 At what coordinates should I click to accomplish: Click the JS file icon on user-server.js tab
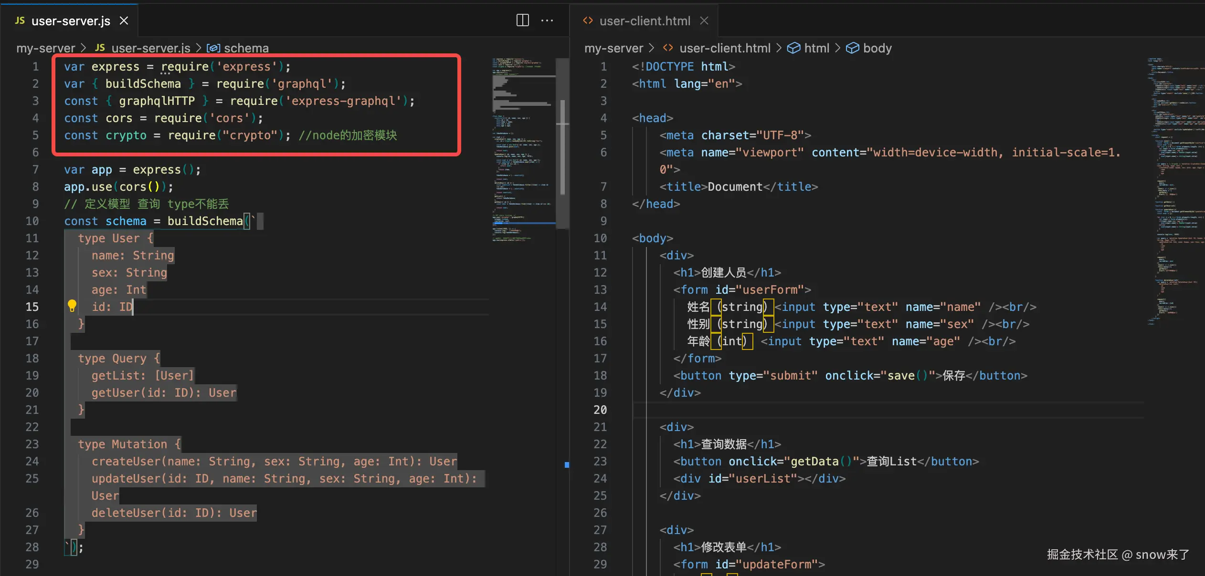[20, 21]
